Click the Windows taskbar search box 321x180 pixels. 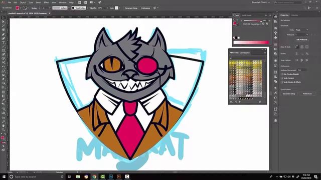37,176
